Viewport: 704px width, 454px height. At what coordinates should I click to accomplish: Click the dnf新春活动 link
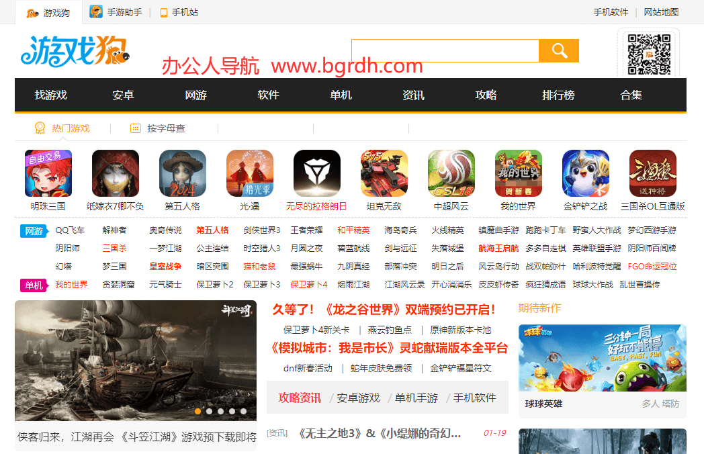[308, 368]
